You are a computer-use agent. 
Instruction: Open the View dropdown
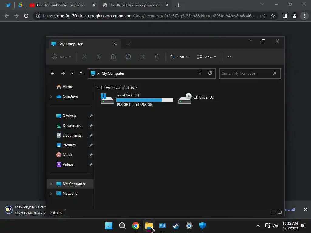(207, 57)
